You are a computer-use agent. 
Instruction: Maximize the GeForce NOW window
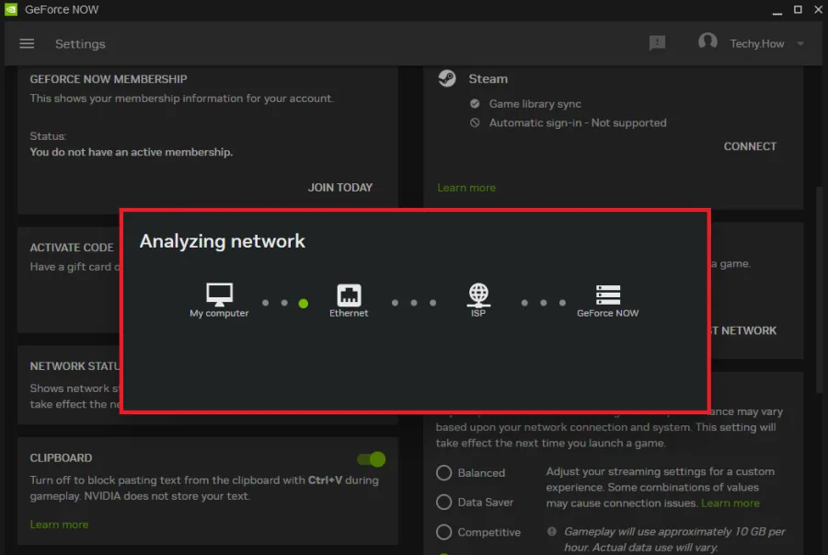point(798,9)
